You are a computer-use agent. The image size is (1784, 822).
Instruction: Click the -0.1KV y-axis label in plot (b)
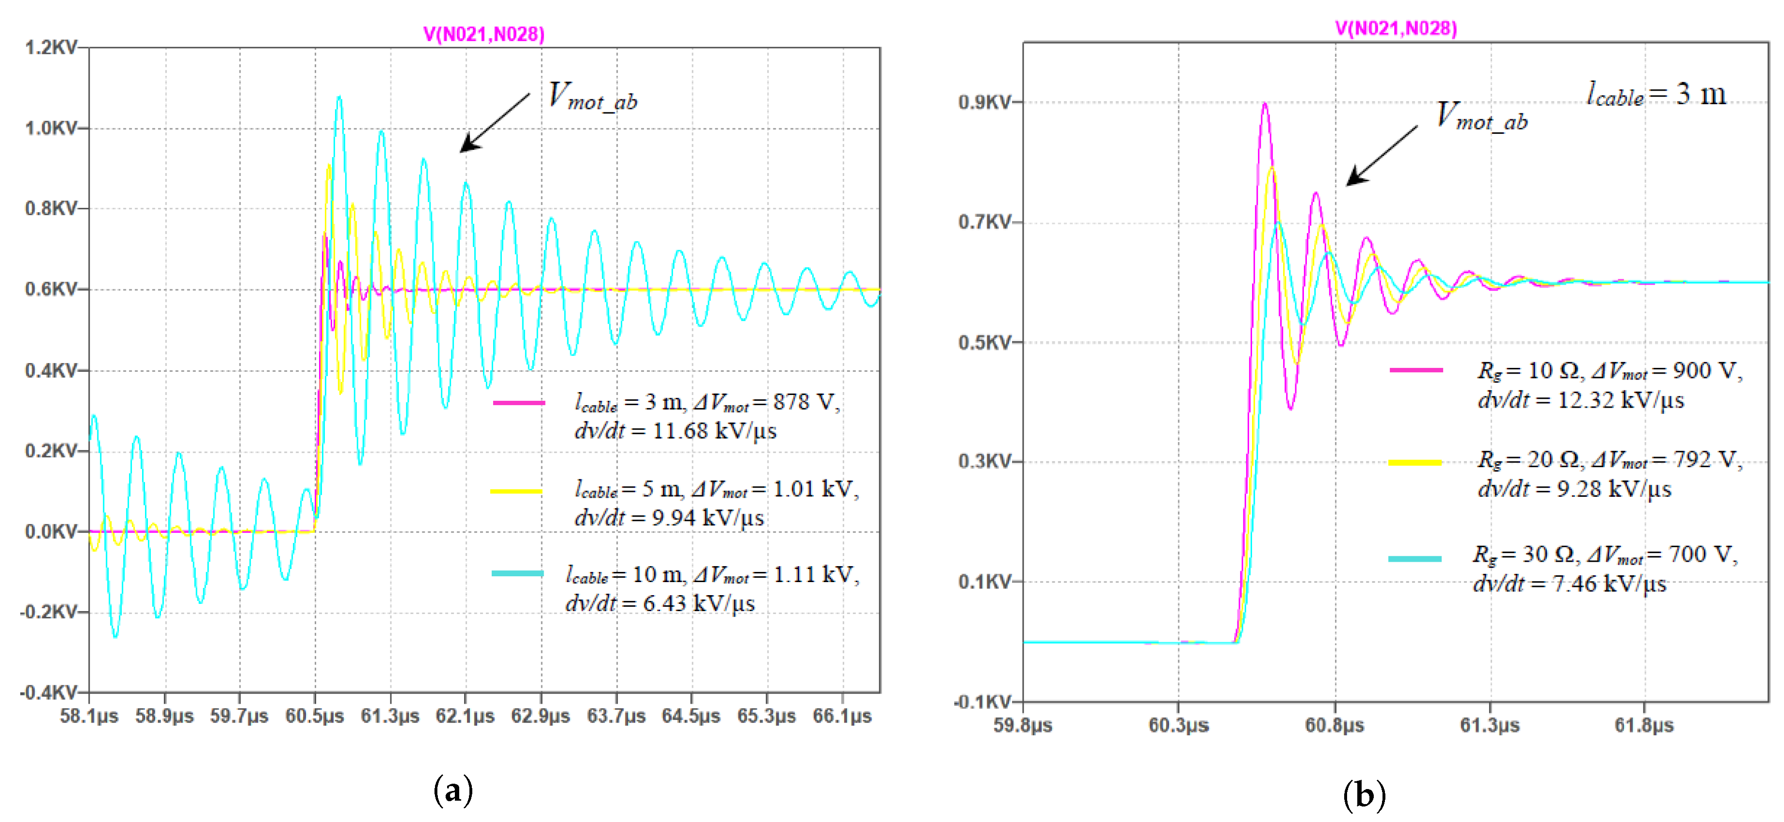982,702
